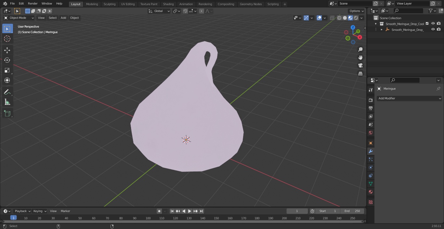Select the Select Box tool
The image size is (444, 229).
[x=7, y=29]
